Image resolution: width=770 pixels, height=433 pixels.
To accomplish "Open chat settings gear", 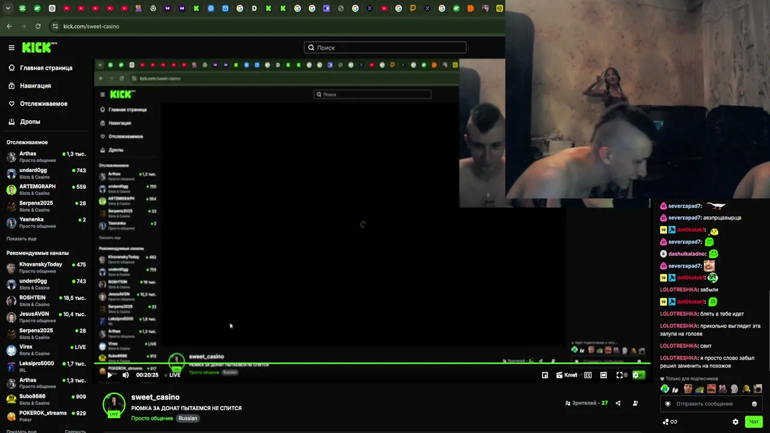I will pos(735,422).
